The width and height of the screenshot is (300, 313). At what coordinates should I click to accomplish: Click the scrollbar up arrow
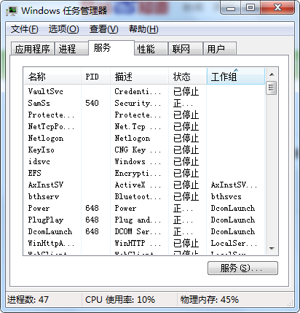tap(272, 74)
